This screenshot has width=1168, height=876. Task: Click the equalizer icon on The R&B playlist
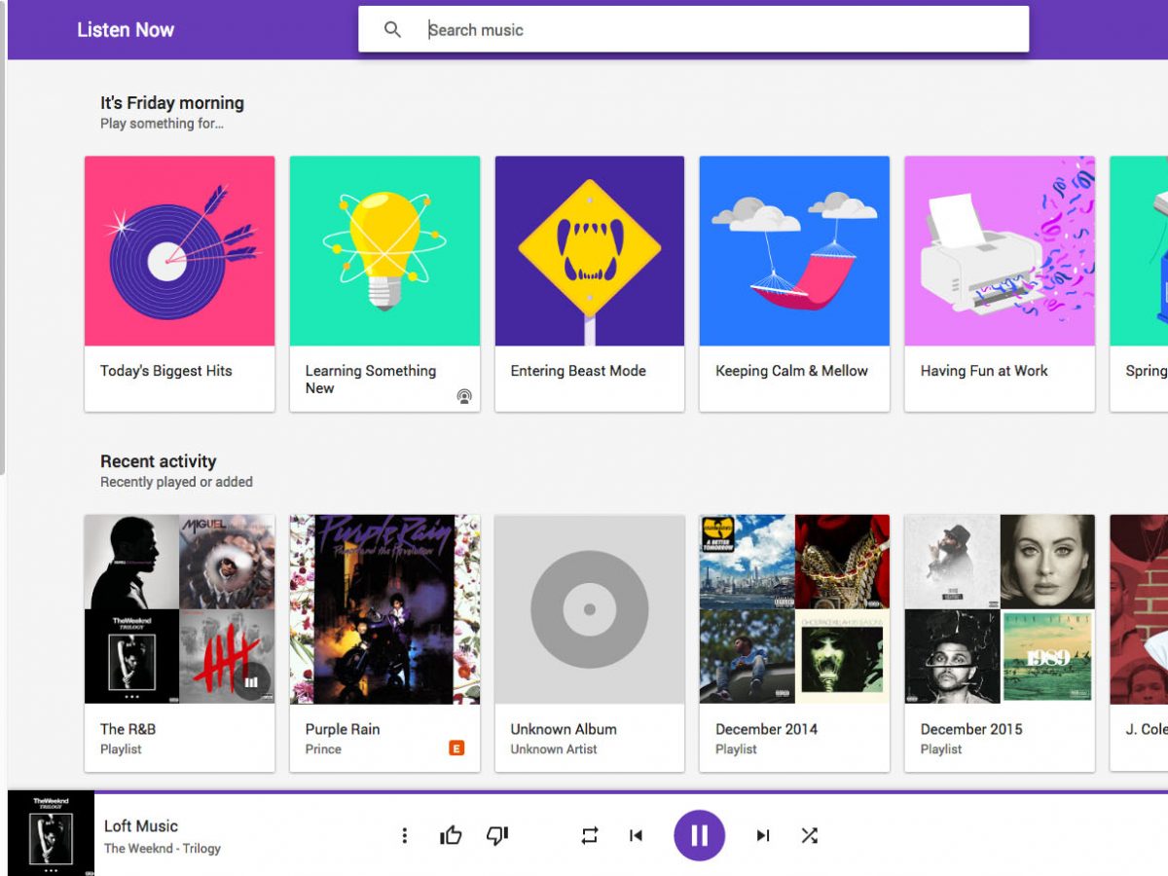coord(251,681)
